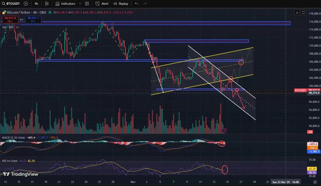
Task: Click the down arrow chart button
Action: tap(297, 12)
